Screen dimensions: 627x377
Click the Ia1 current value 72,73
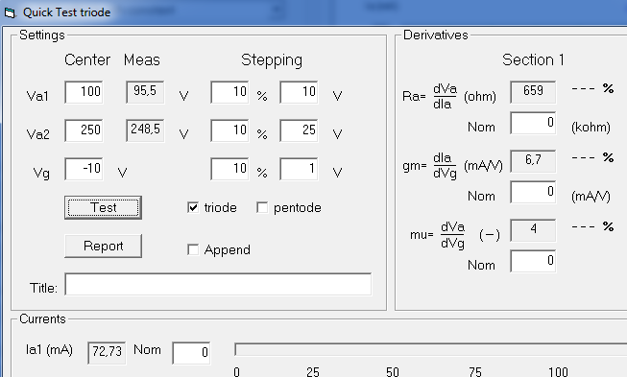click(x=107, y=353)
